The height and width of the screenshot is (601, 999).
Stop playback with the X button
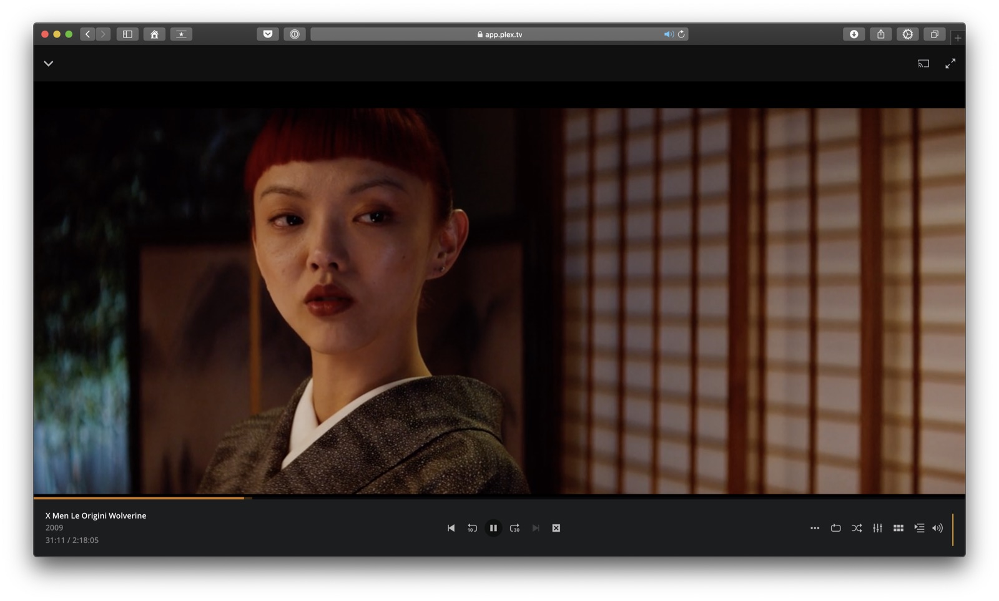click(x=556, y=528)
